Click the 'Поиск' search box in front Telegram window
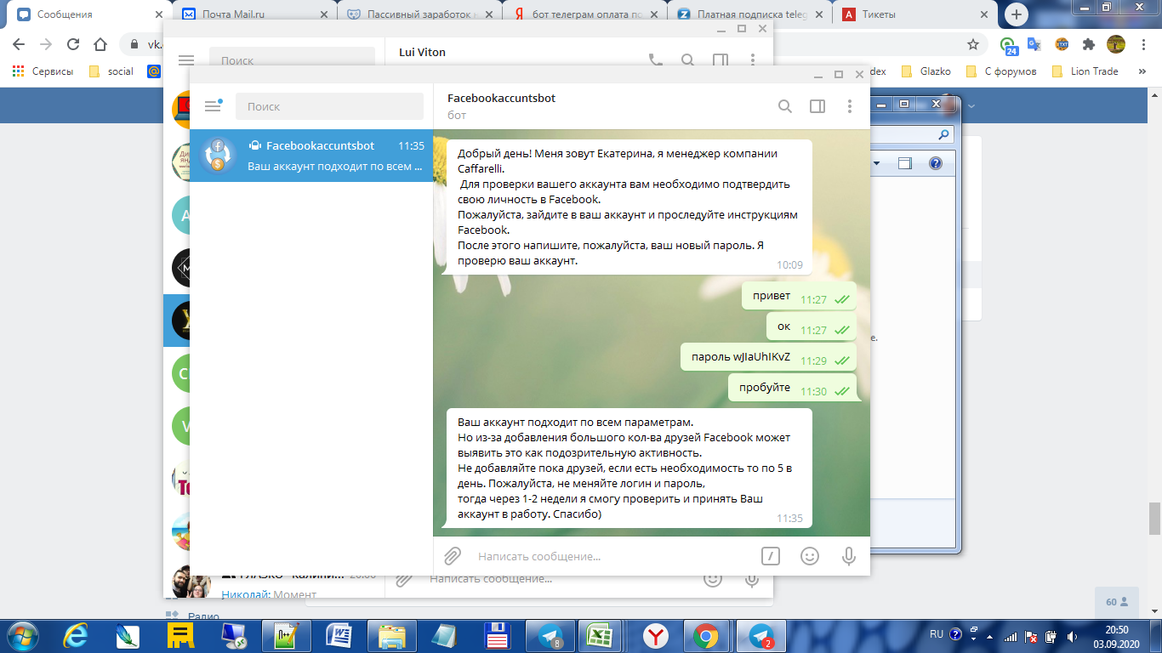The width and height of the screenshot is (1162, 653). [329, 106]
